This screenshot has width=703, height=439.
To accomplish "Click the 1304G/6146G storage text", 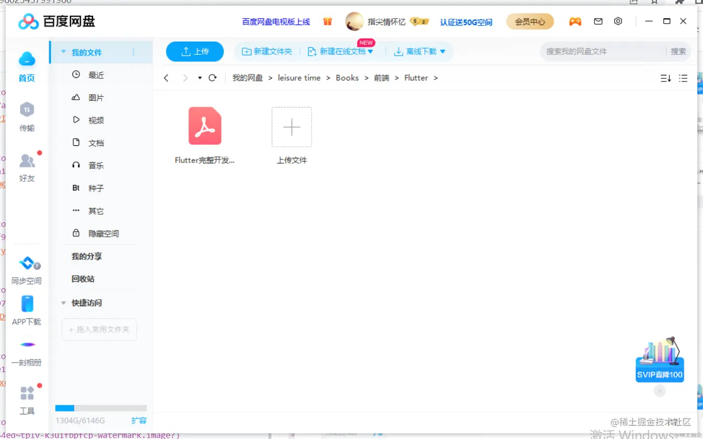I will point(80,420).
